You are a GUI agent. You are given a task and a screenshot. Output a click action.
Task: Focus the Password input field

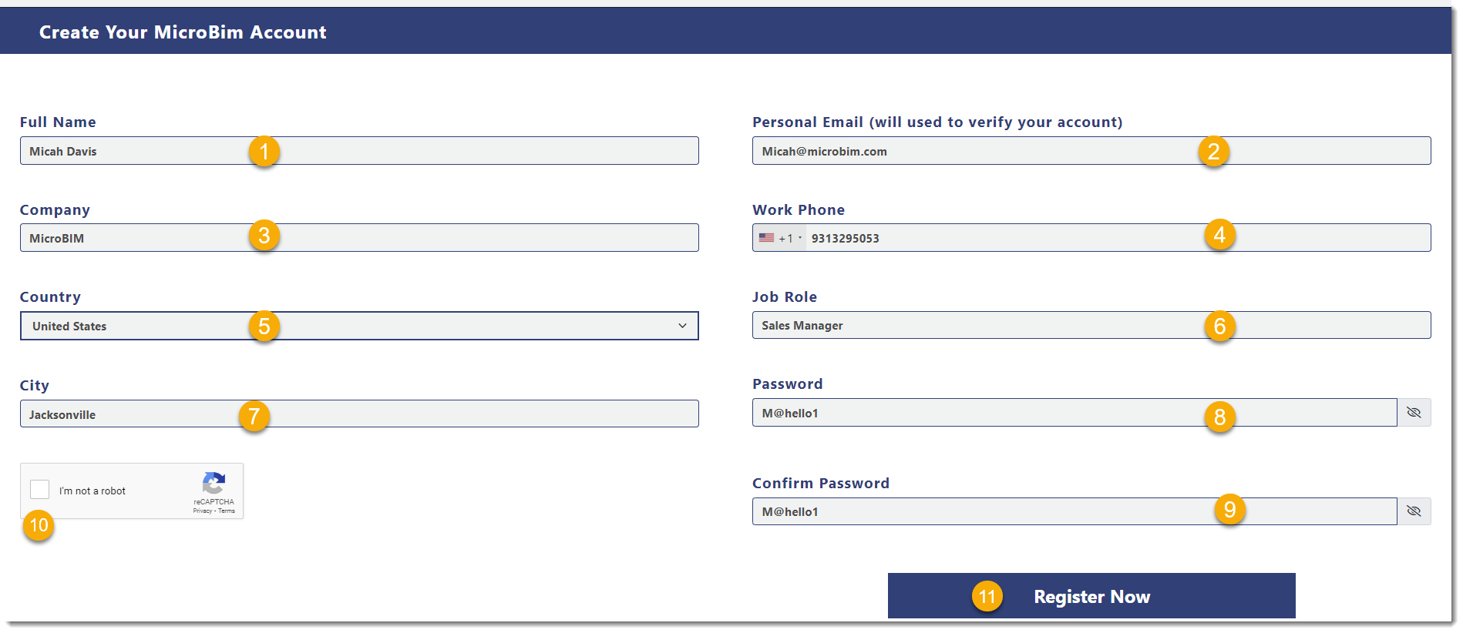pyautogui.click(x=1075, y=413)
